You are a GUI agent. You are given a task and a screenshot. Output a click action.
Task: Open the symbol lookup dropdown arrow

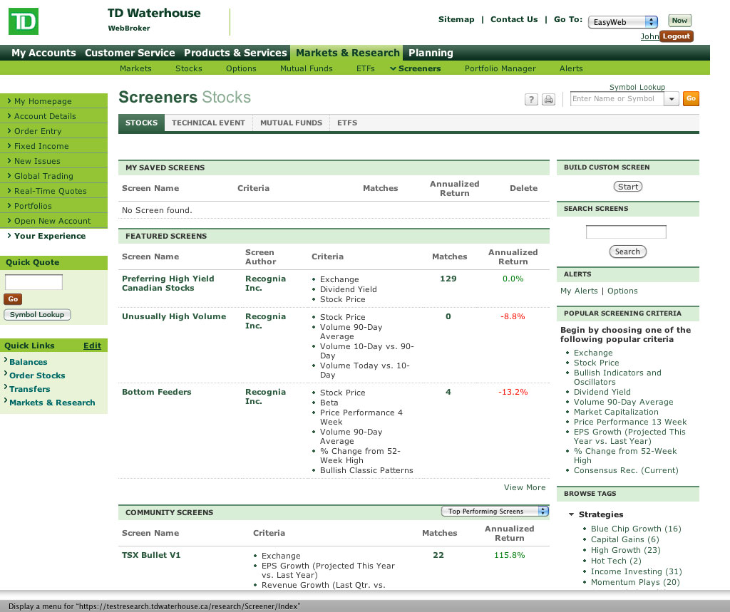672,98
